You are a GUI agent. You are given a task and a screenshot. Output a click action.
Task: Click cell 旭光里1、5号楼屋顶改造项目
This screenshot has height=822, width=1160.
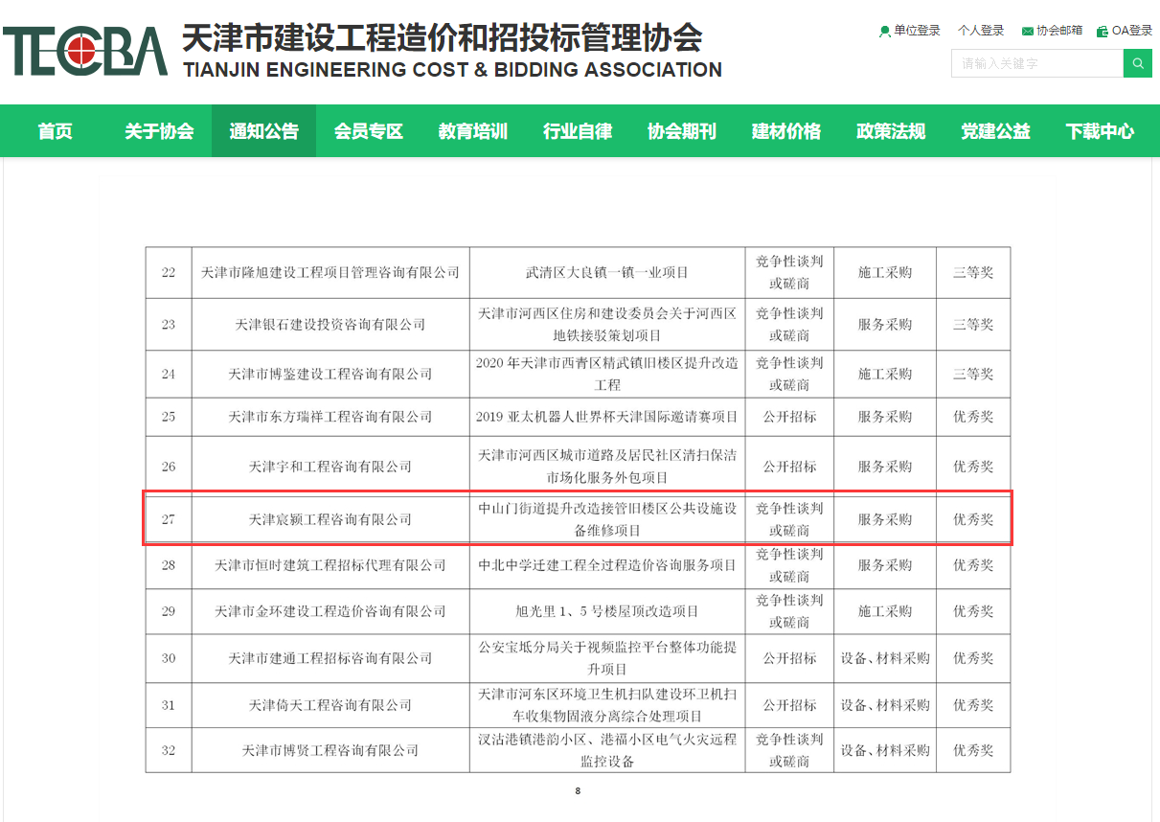[x=607, y=611]
